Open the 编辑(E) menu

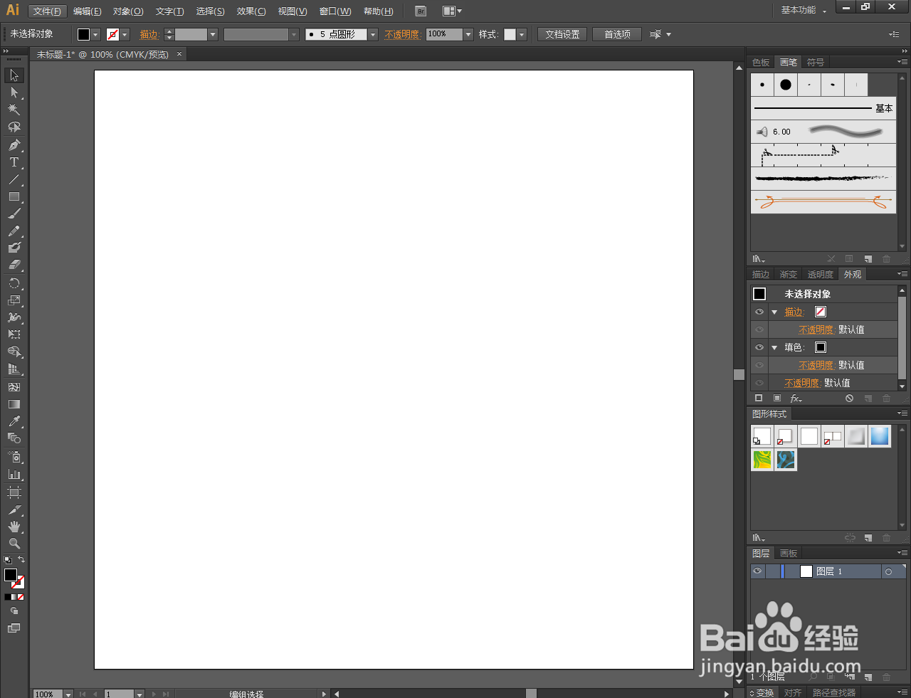(88, 11)
